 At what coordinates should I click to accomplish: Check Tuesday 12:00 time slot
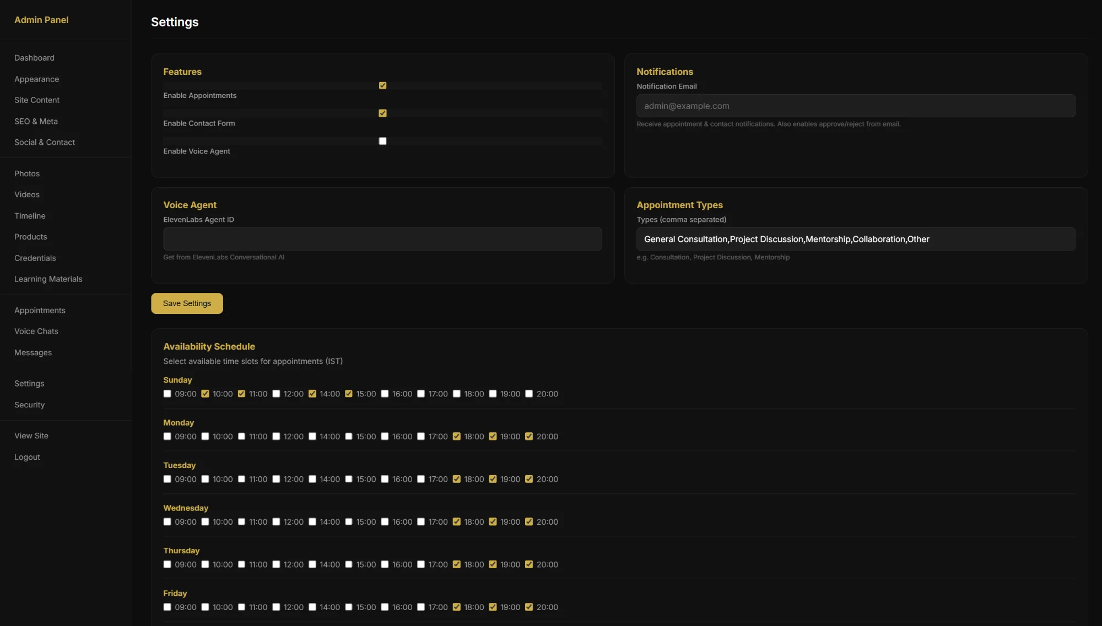pyautogui.click(x=276, y=479)
